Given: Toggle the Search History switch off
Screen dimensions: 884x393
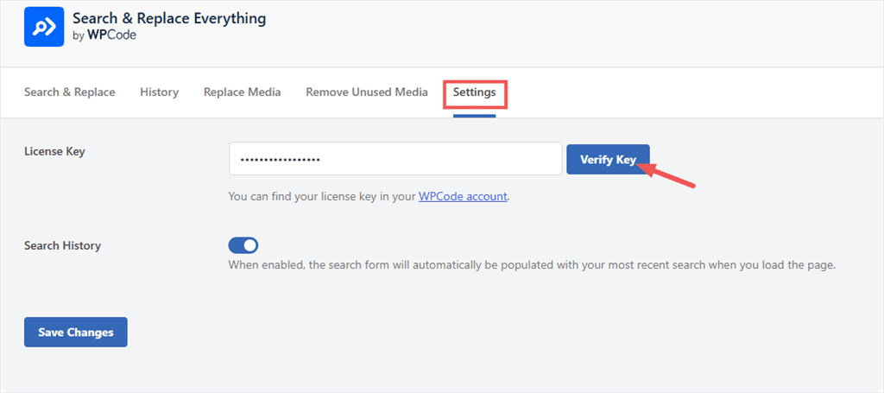Looking at the screenshot, I should tap(243, 245).
